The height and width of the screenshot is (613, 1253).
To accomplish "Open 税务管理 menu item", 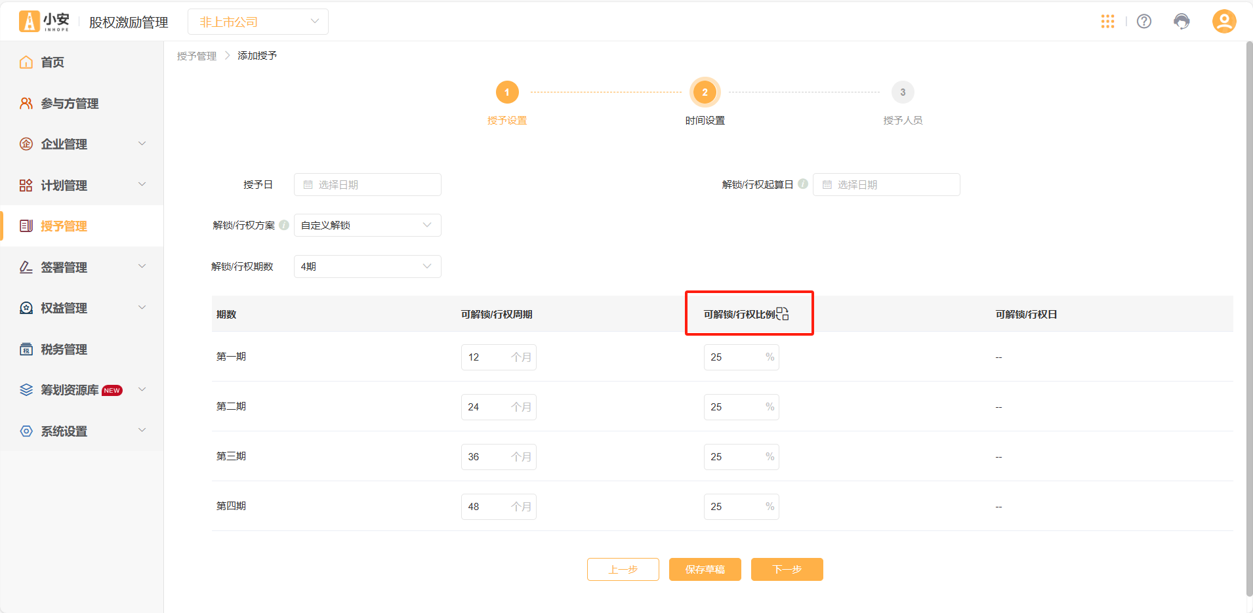I will click(x=82, y=349).
